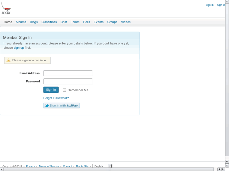The width and height of the screenshot is (229, 171).
Task: View the Events section
Action: tap(99, 22)
